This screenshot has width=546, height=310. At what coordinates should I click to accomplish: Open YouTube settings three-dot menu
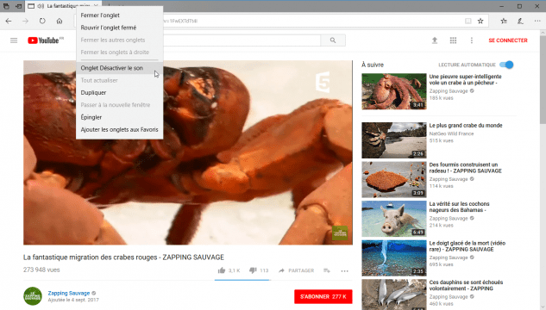[472, 40]
